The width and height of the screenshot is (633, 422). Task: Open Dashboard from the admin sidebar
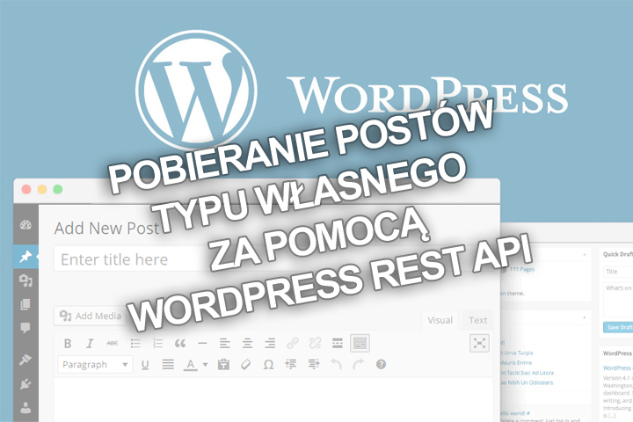pyautogui.click(x=25, y=225)
